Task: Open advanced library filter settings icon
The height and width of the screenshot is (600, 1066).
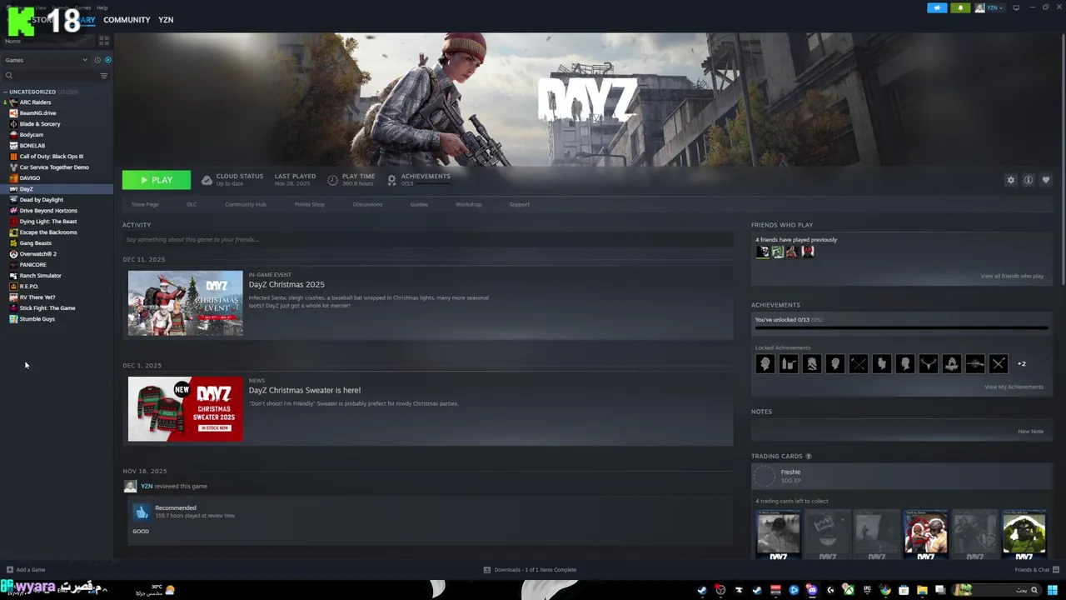Action: point(104,76)
